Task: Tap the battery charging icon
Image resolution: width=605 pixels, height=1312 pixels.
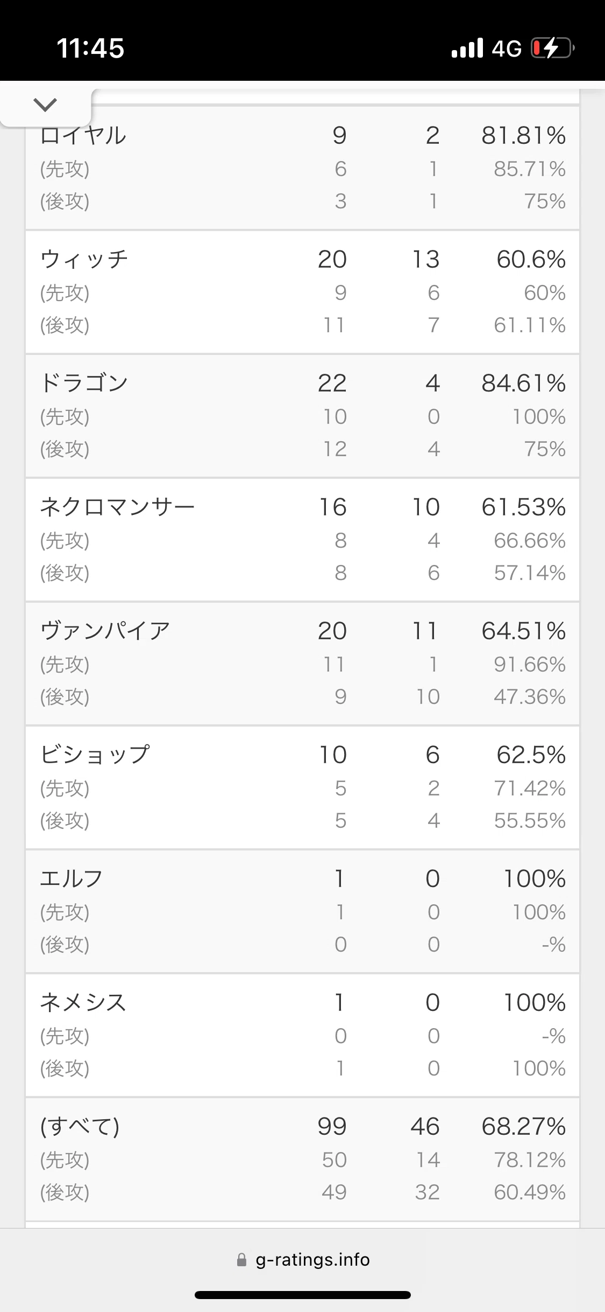Action: [553, 48]
